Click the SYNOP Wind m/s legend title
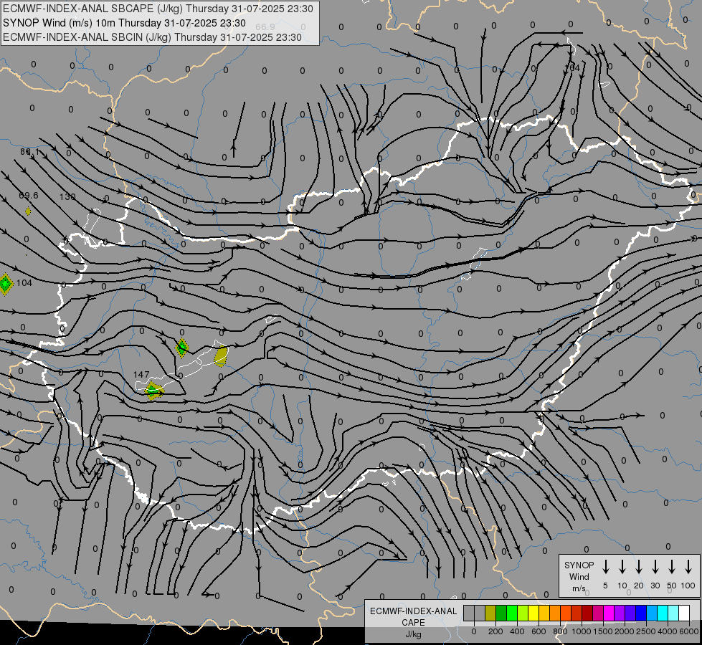The height and width of the screenshot is (645, 702). (x=579, y=576)
